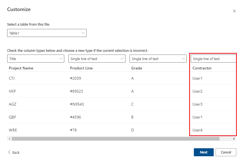Open the Table1 table selection dropdown
Viewport: 241px width, 159px height.
47,33
